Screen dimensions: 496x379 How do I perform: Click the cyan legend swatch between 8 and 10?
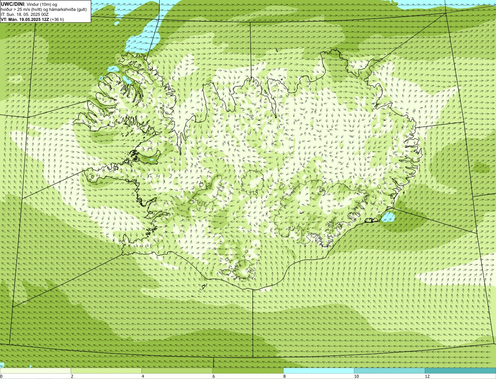click(319, 371)
